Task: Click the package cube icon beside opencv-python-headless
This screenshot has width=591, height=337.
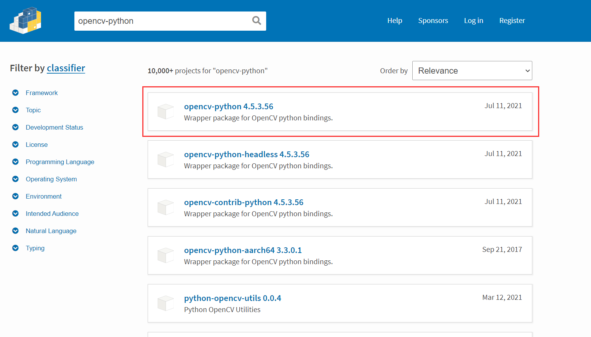Action: tap(166, 159)
